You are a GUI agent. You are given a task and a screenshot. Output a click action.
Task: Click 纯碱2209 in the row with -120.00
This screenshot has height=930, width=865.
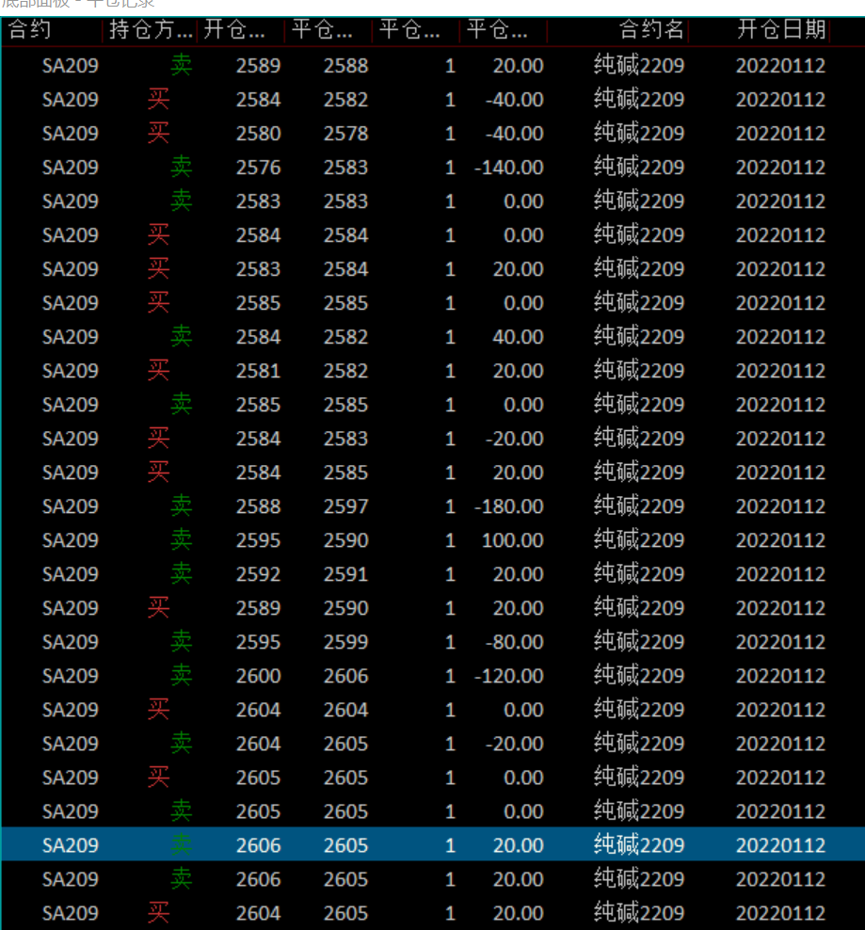coord(639,676)
